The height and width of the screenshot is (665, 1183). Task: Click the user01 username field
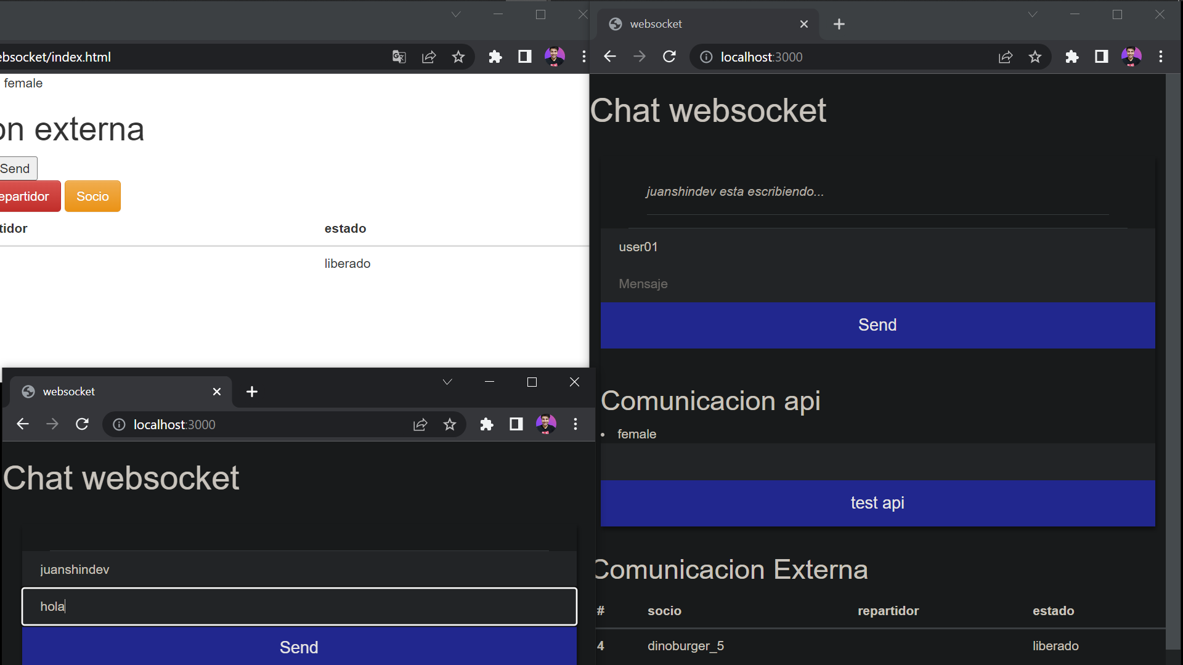point(877,247)
